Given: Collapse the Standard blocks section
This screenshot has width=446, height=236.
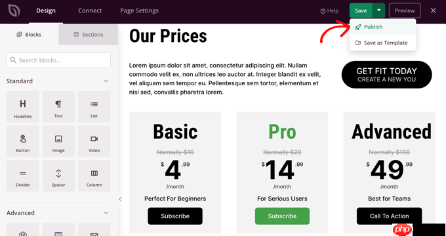Looking at the screenshot, I should click(106, 81).
